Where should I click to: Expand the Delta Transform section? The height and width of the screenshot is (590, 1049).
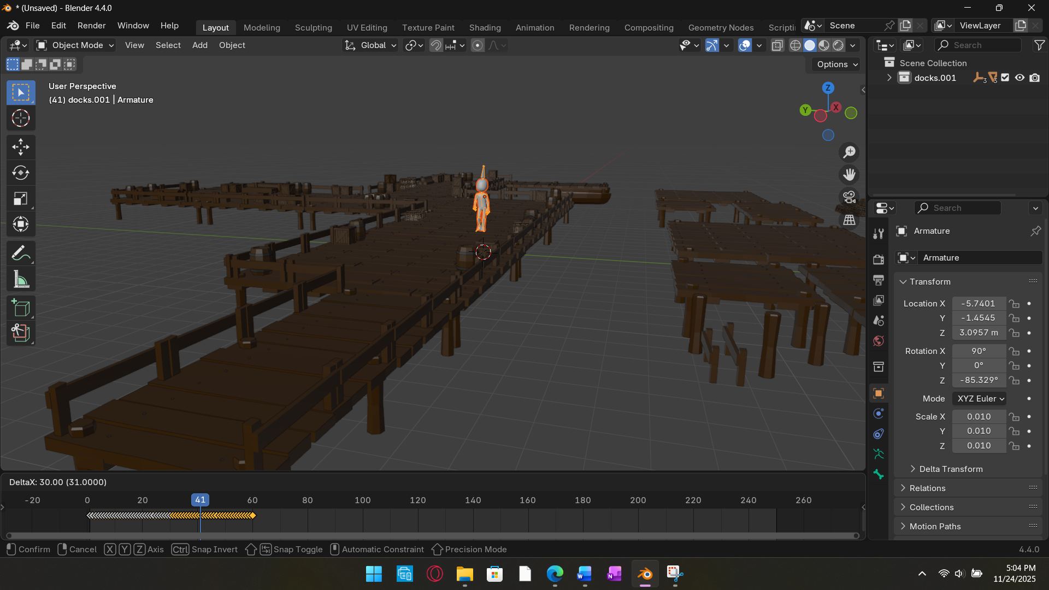951,469
